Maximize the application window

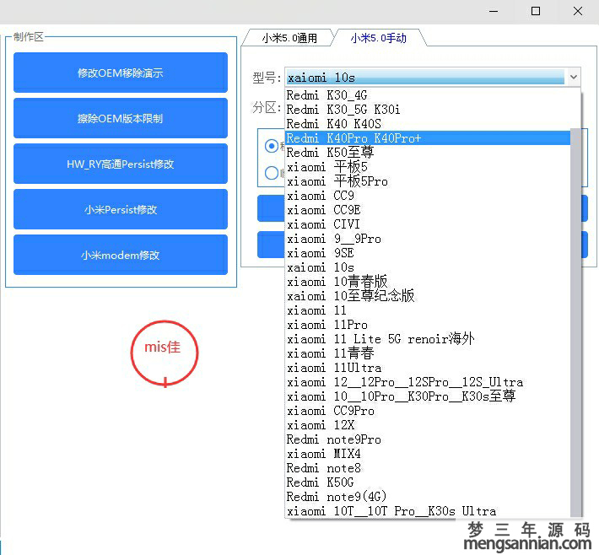click(536, 11)
